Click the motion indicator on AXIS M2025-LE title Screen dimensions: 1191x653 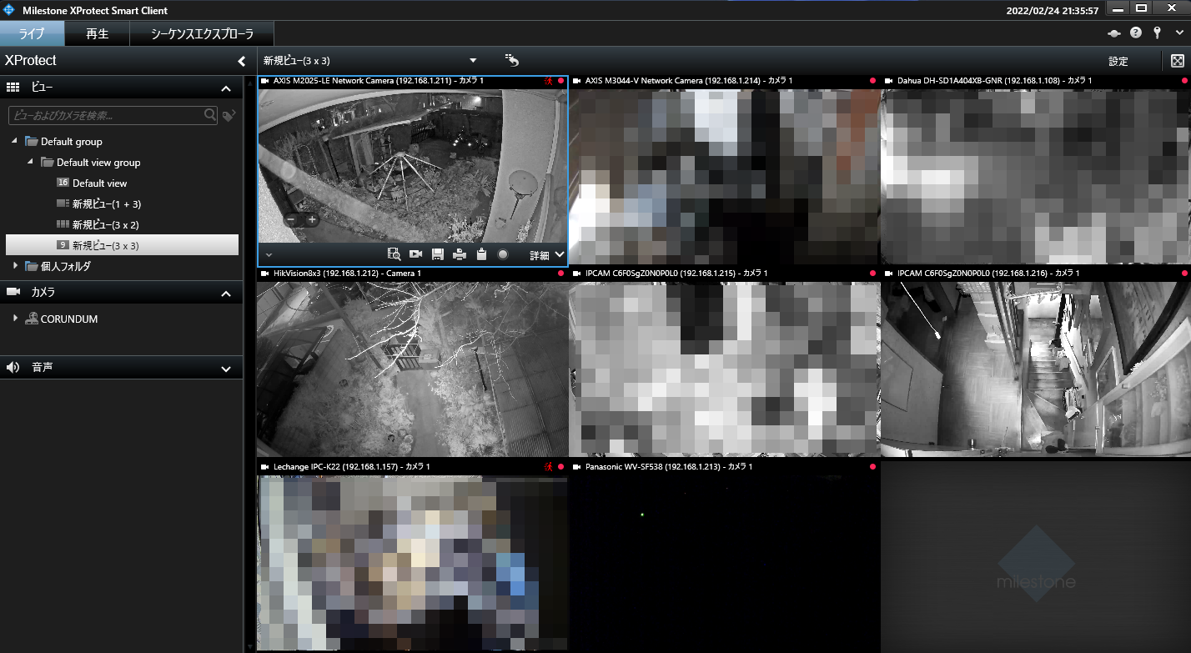pyautogui.click(x=548, y=81)
